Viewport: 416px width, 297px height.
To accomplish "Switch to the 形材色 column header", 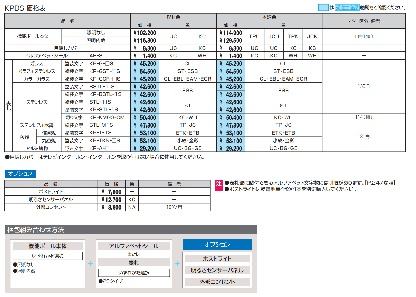I will (x=173, y=17).
